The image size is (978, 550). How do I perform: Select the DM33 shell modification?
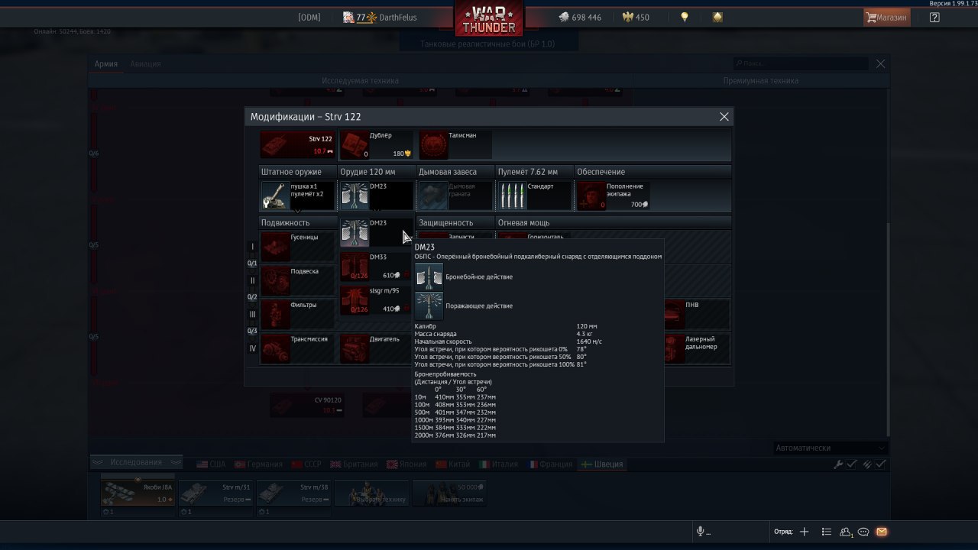tap(377, 267)
